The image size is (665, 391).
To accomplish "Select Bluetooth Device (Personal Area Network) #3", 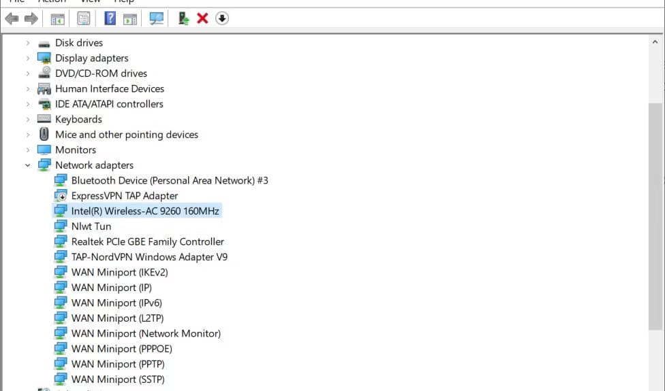I will 170,180.
